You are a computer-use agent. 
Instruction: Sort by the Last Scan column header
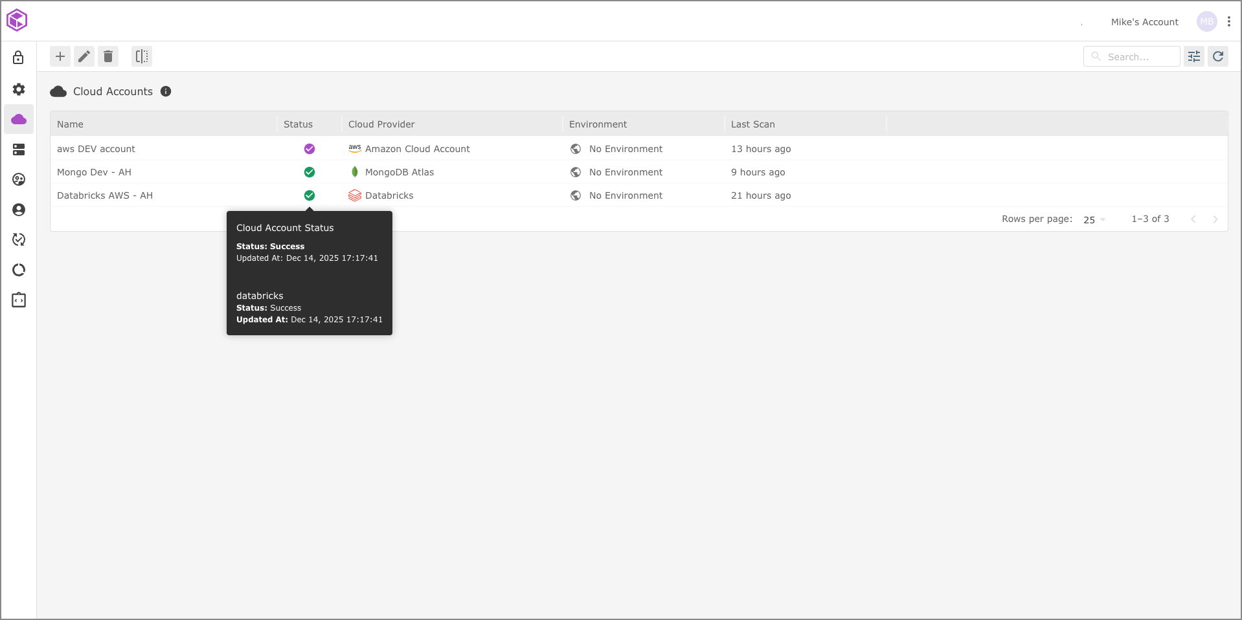[x=752, y=124]
